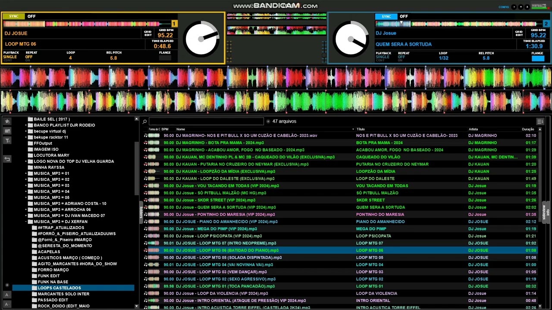
Task: Expand BANCO PLAYLIST DJR RODEIO folder
Action: (26, 125)
